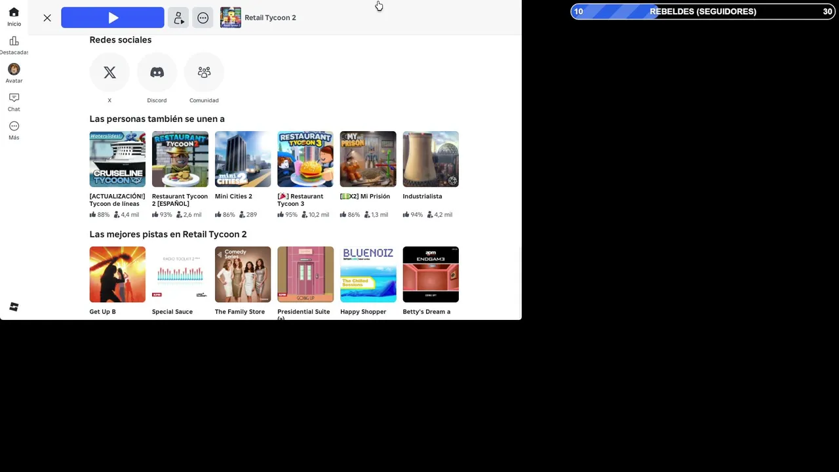Click the "[ACTUALIZACIÓN!] Tycoon de líneas" title
The height and width of the screenshot is (472, 839).
pyautogui.click(x=117, y=200)
